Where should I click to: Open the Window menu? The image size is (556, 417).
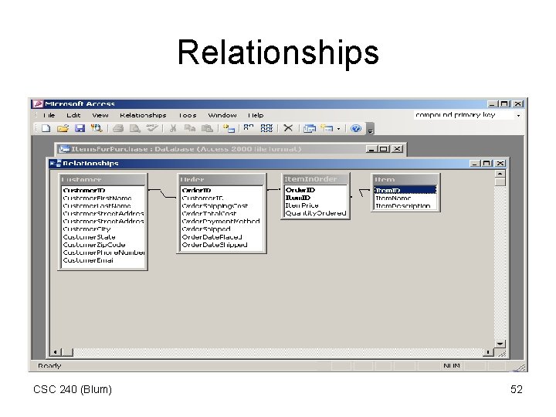tap(222, 115)
